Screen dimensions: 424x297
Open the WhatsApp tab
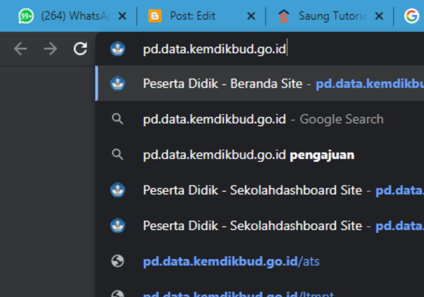pos(73,16)
